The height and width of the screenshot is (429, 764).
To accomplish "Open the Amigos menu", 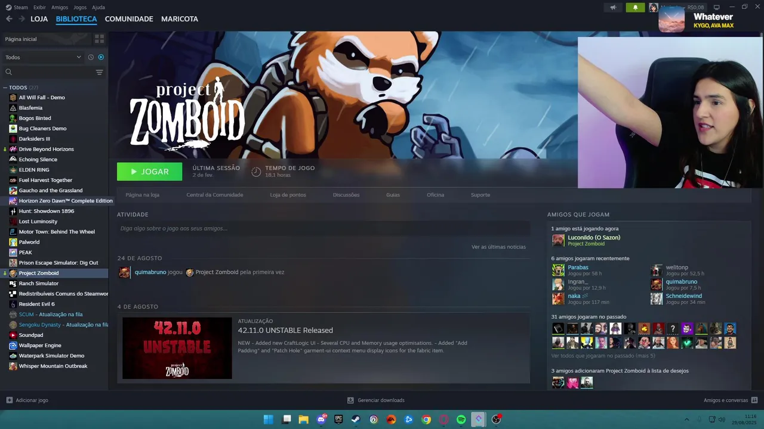I will 60,7.
